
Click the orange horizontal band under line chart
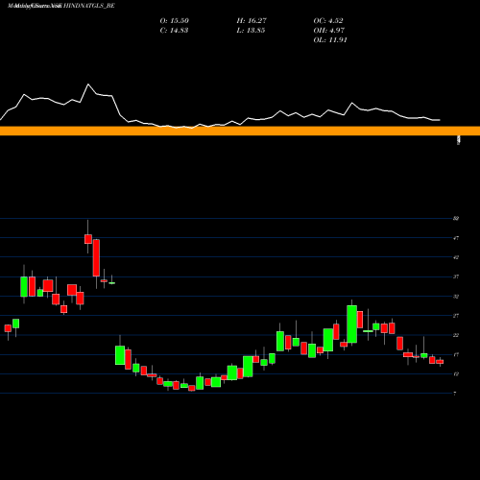pos(240,131)
